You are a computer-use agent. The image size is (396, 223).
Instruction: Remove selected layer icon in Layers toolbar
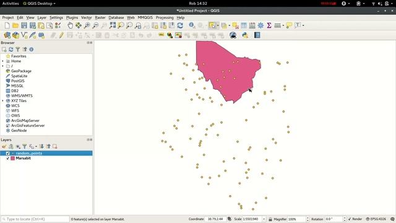(x=55, y=146)
